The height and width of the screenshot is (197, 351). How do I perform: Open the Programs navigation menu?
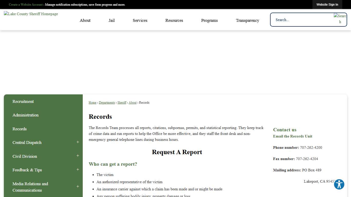pos(209,21)
